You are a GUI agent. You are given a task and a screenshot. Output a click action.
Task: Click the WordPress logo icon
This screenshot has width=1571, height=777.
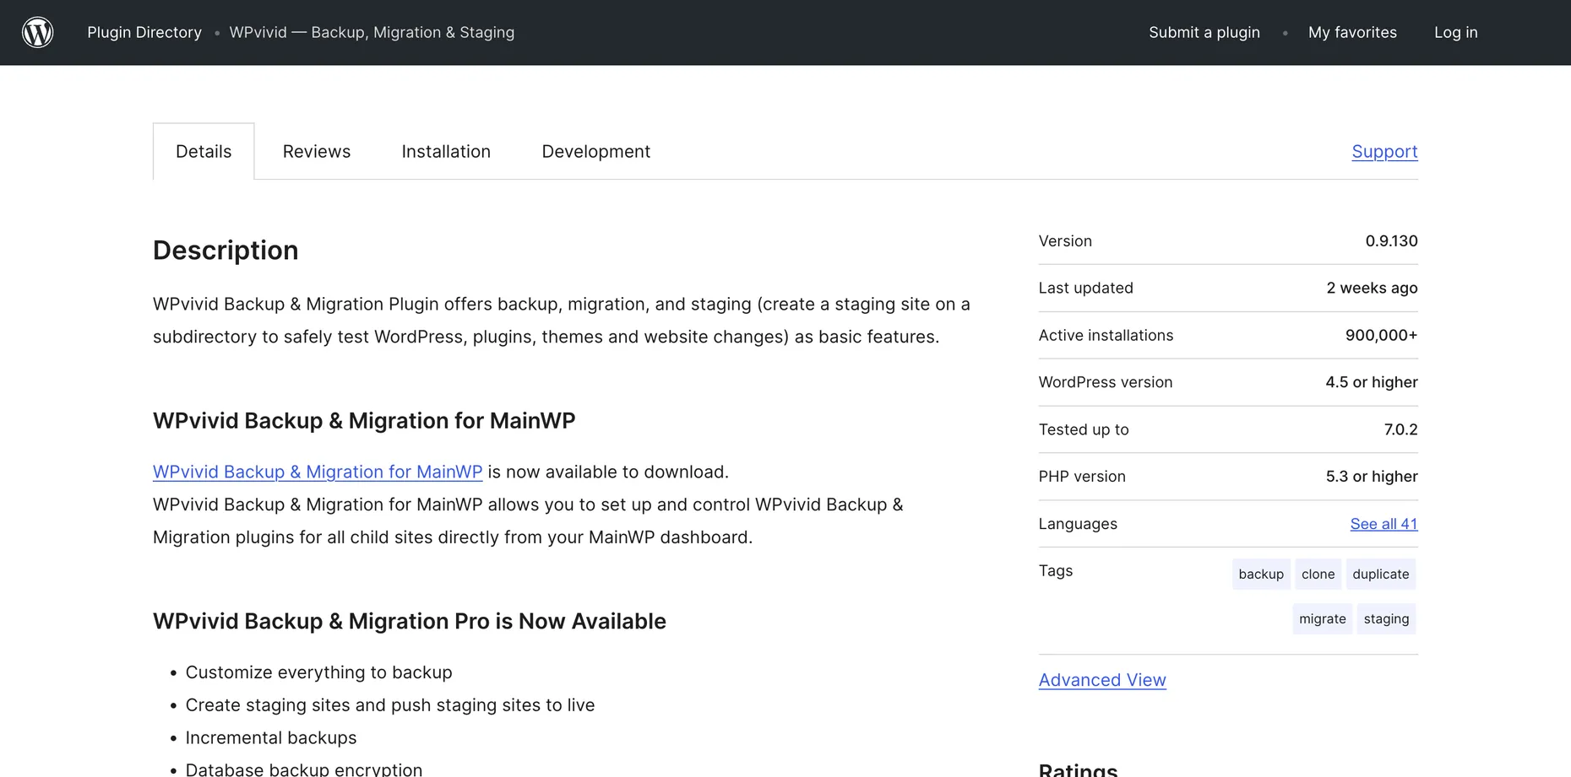(x=37, y=32)
